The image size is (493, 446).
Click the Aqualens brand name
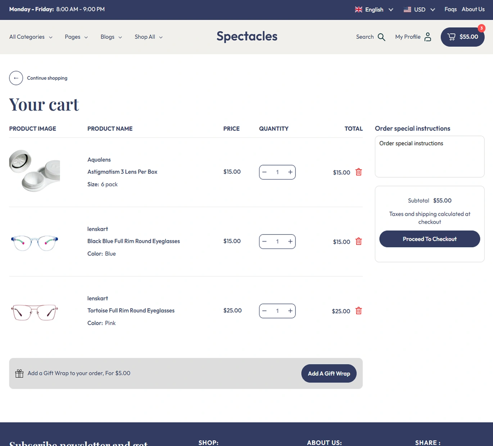pyautogui.click(x=99, y=160)
